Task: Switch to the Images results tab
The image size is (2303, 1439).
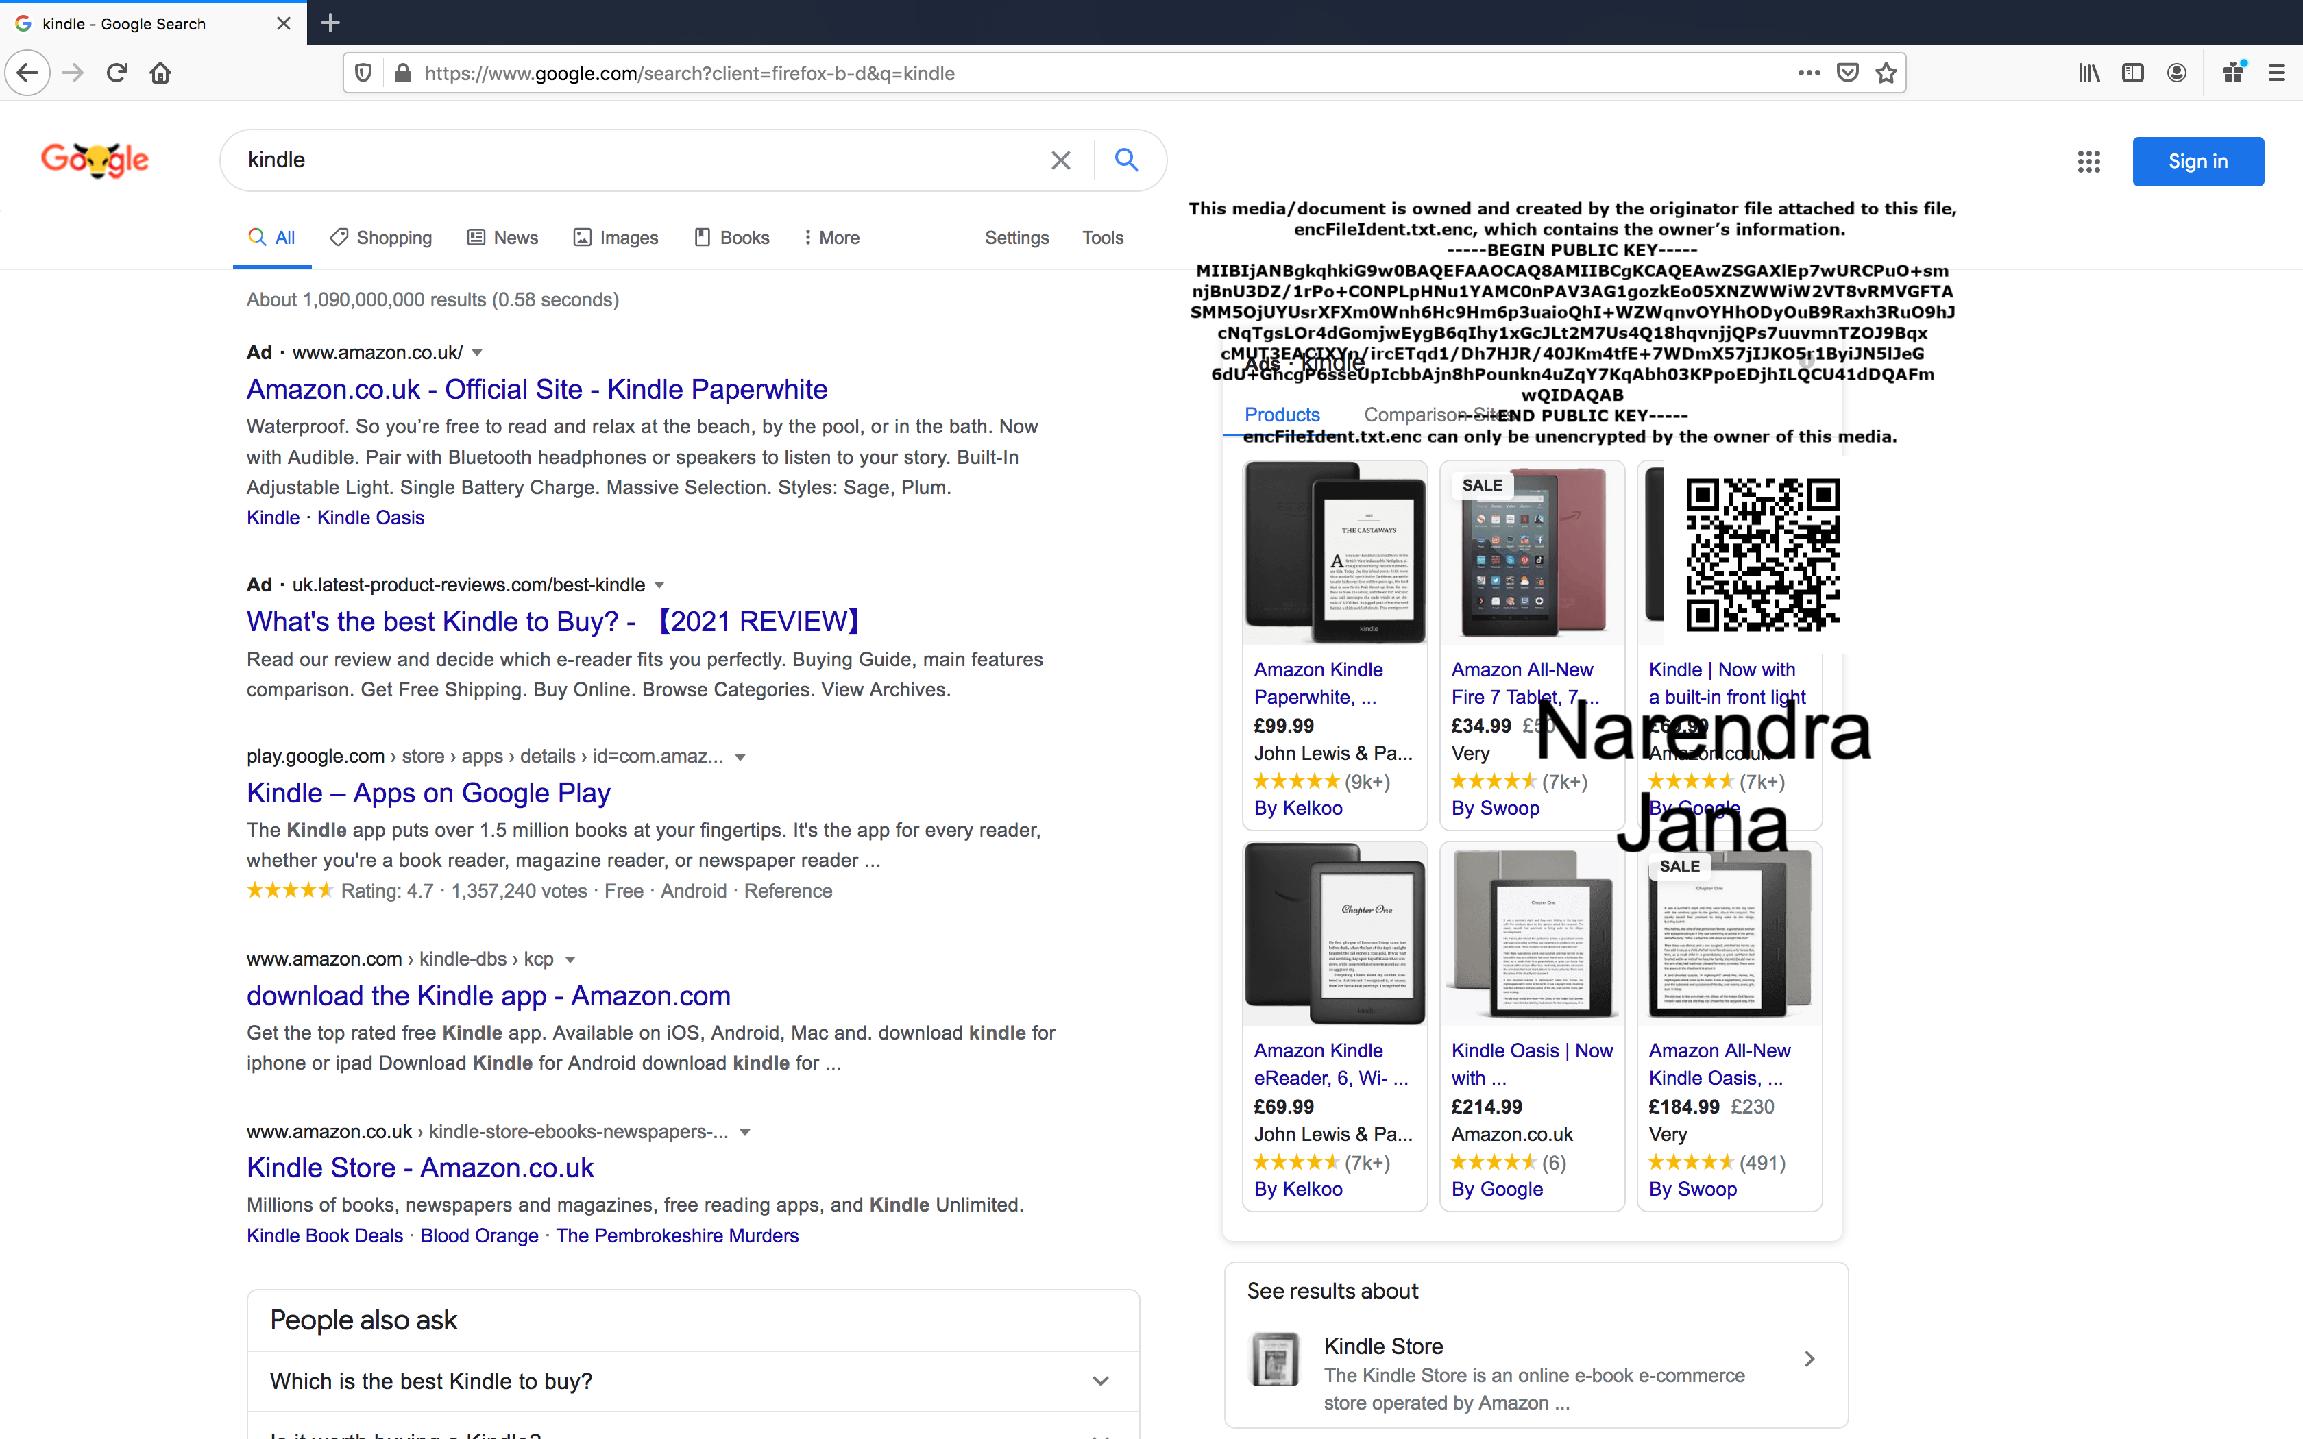Action: point(616,238)
